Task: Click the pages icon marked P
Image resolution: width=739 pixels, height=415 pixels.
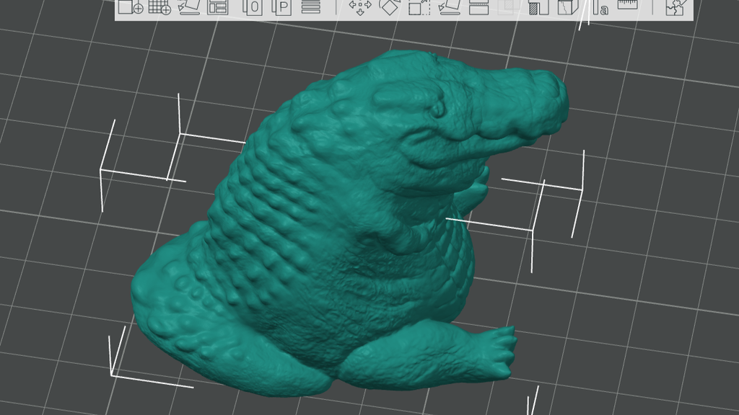Action: click(282, 7)
